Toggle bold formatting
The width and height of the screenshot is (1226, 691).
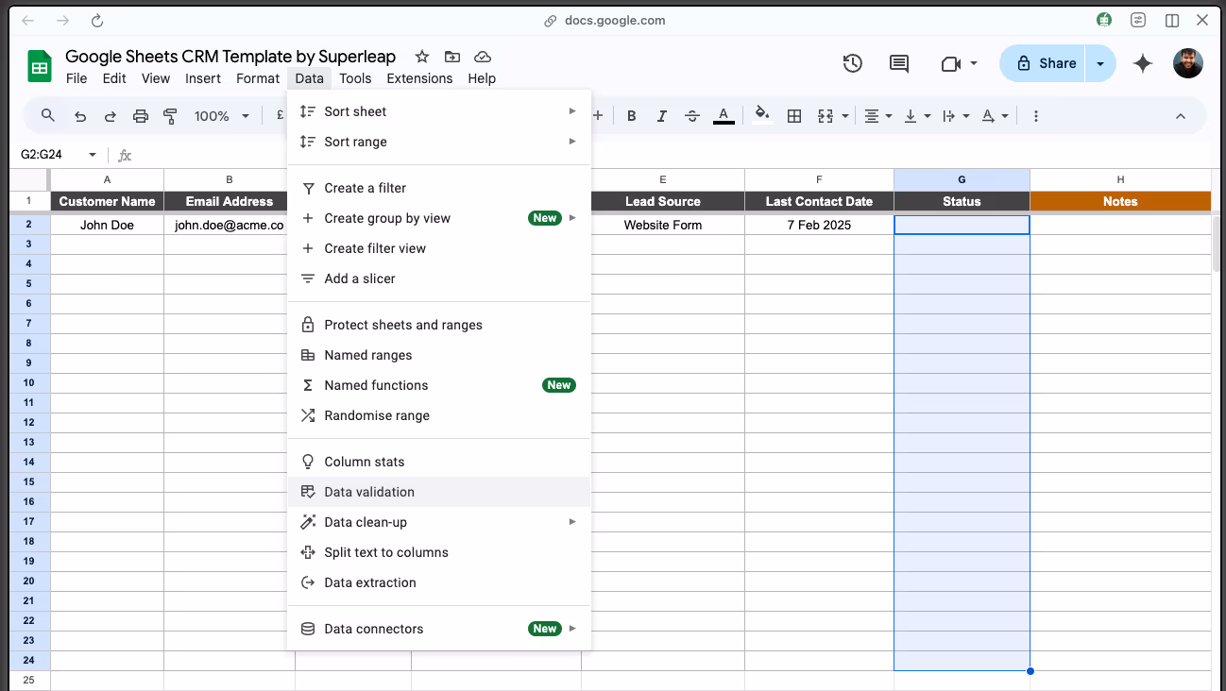[632, 116]
